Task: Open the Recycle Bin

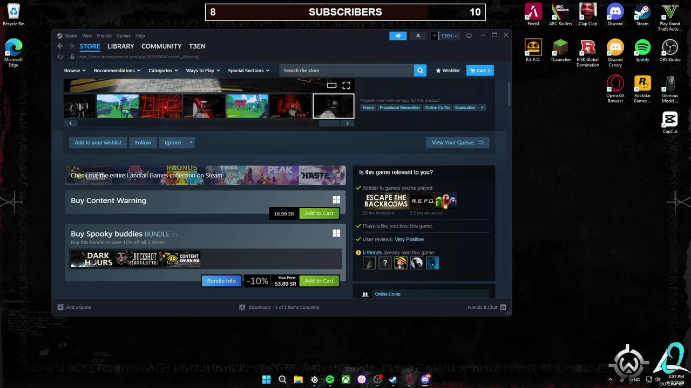Action: (x=13, y=15)
